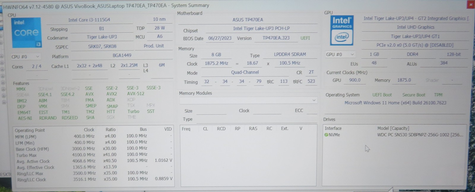This screenshot has width=475, height=192.
Task: Click the GPU name Intel UHD Graphics
Action: coord(416,27)
